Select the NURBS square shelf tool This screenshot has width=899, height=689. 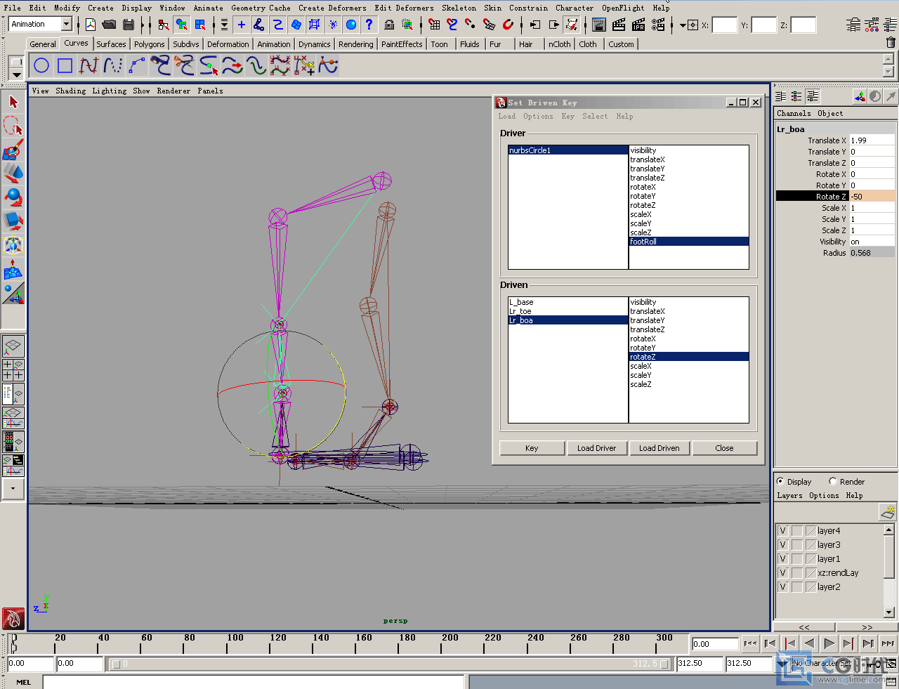pyautogui.click(x=65, y=66)
